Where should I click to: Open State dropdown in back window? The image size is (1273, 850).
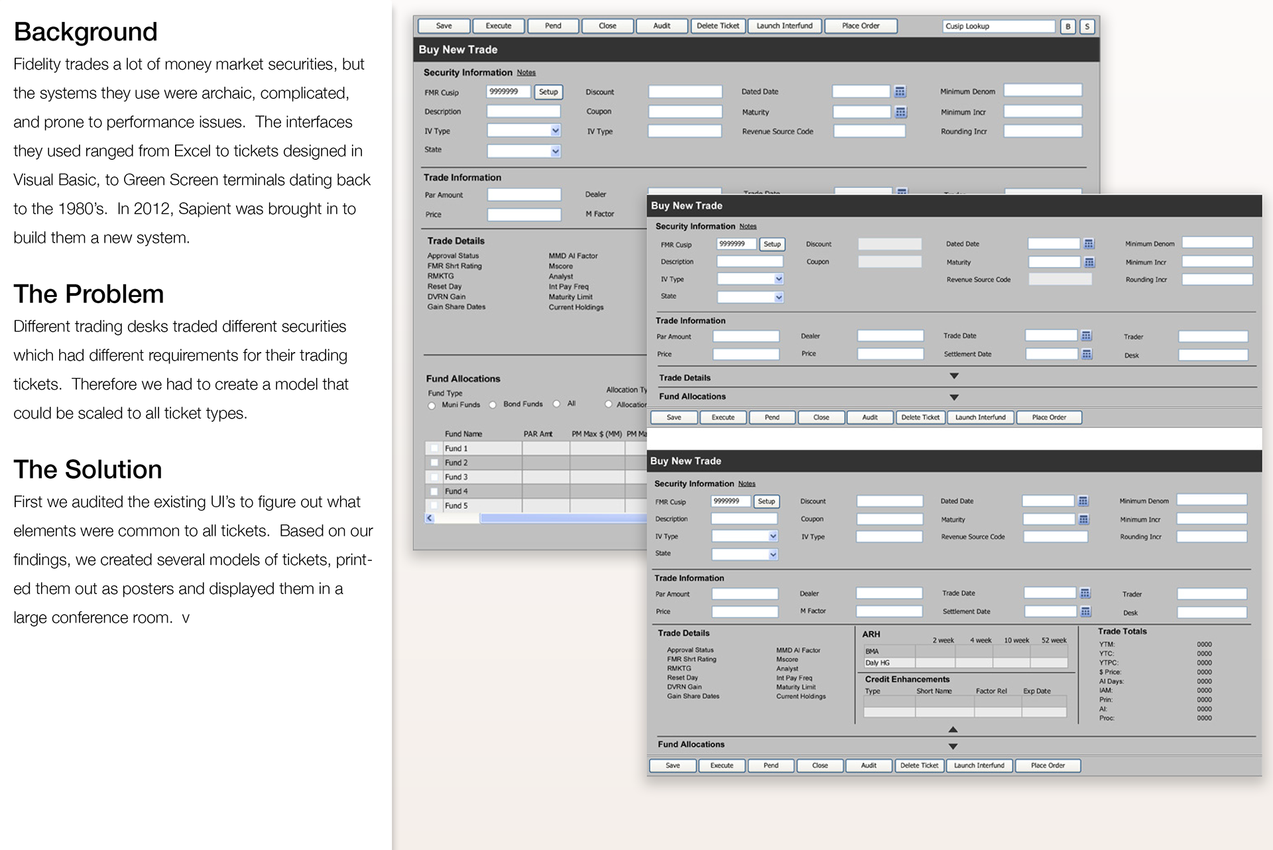click(556, 151)
